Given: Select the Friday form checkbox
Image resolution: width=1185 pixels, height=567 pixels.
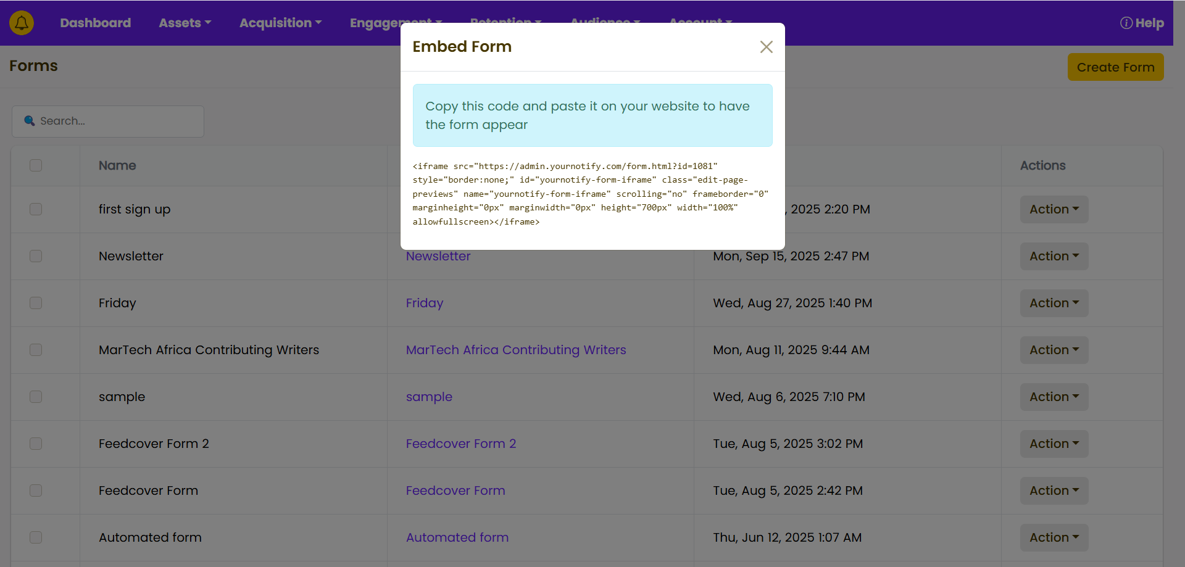Looking at the screenshot, I should (x=36, y=303).
